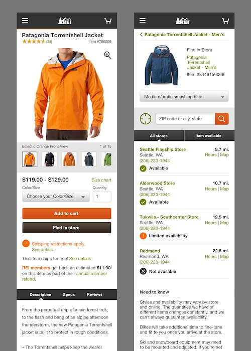Open the Reviews tab

[x=94, y=295]
